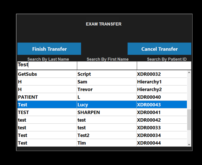
Task: Click the Finish Transfer button
Action: click(49, 49)
